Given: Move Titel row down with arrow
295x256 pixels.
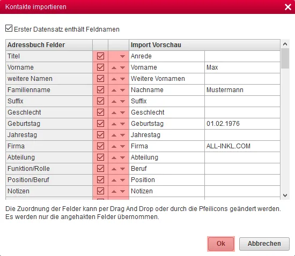Looking at the screenshot, I should pyautogui.click(x=122, y=56).
